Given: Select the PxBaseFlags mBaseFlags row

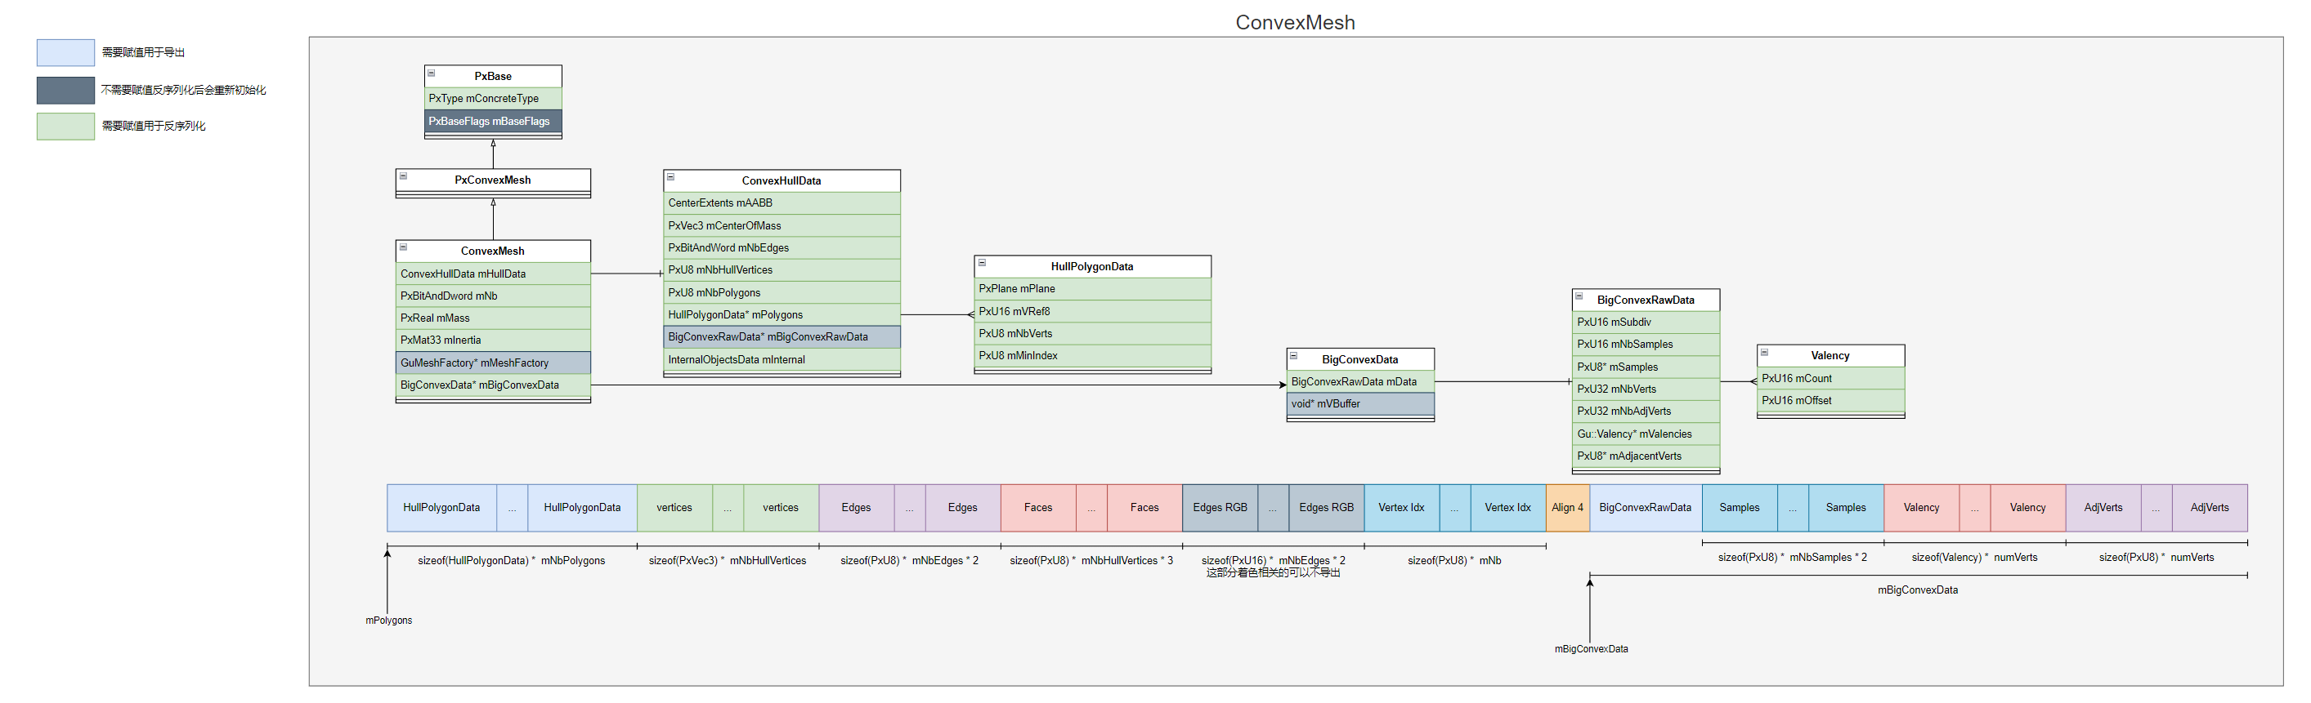Looking at the screenshot, I should click(492, 122).
